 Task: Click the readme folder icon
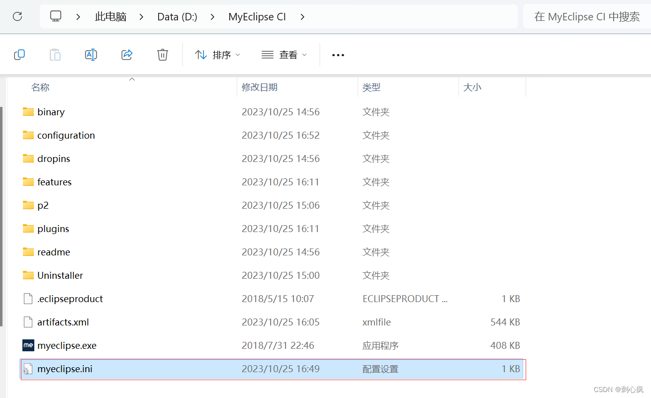(28, 252)
